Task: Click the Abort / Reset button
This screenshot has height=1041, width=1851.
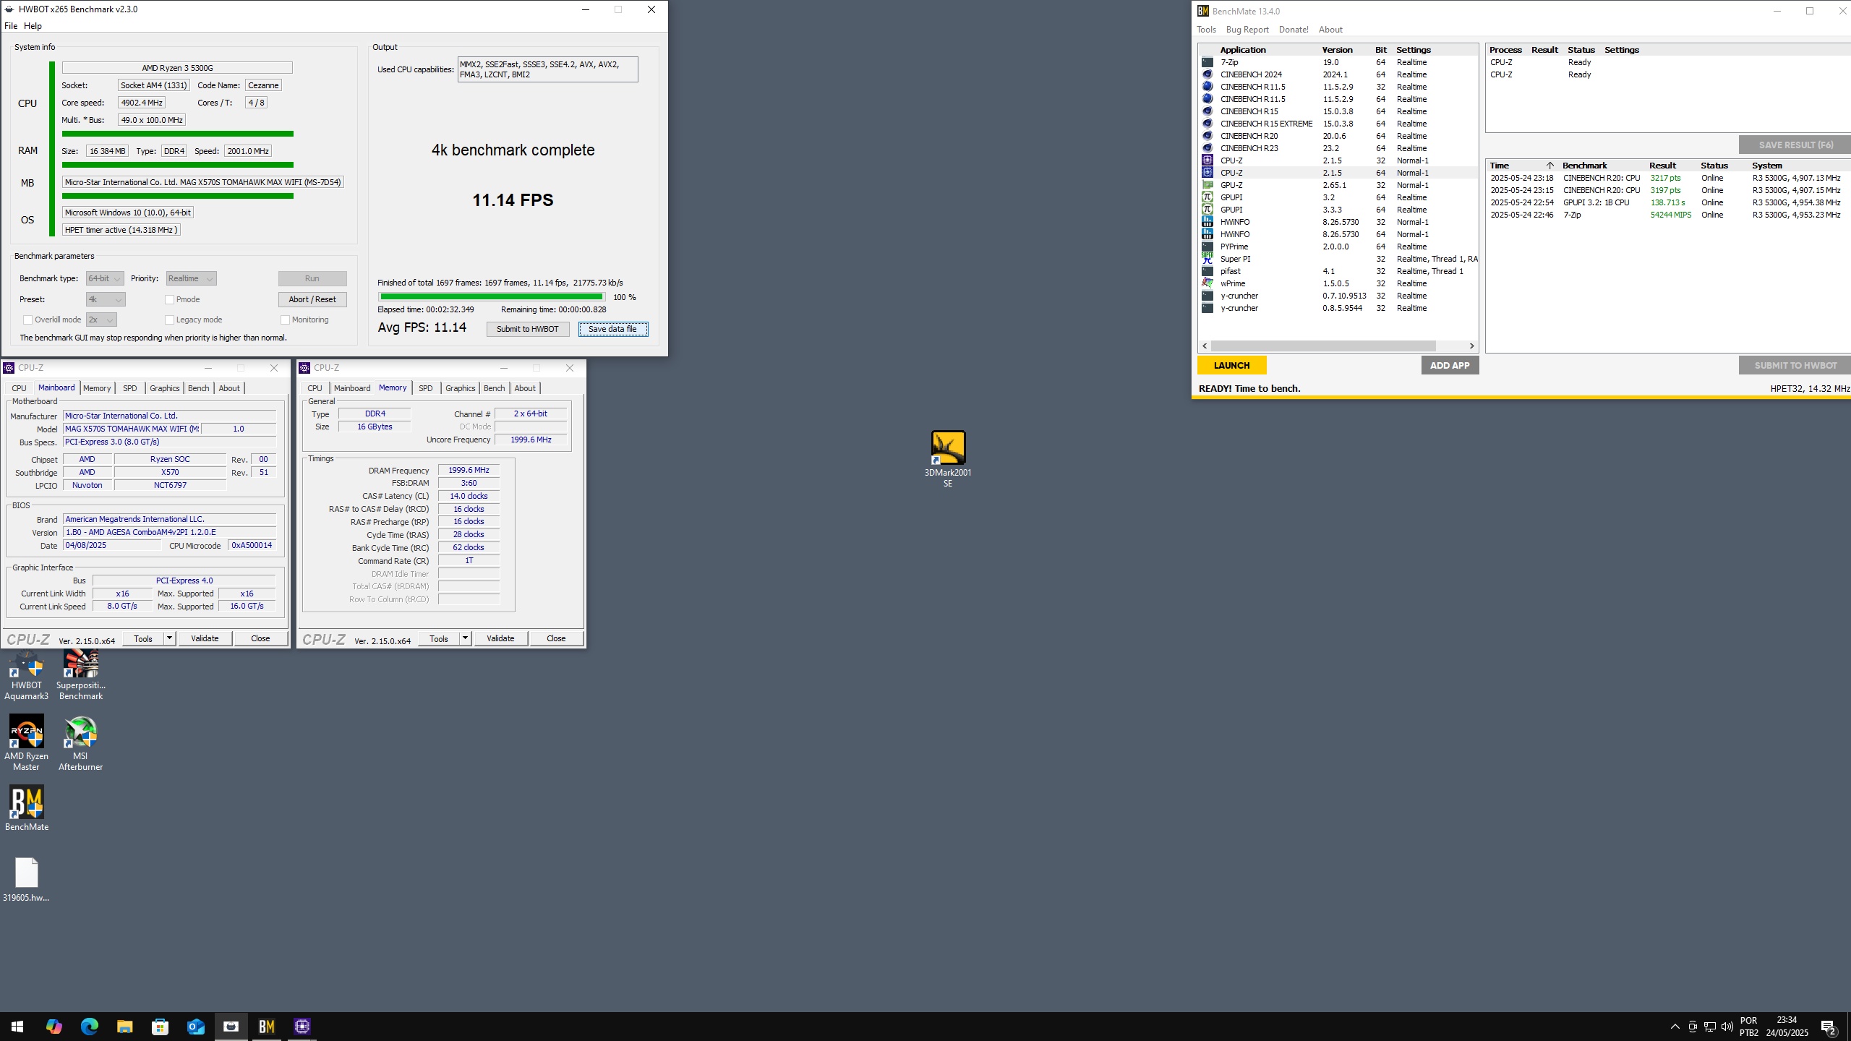Action: point(312,299)
